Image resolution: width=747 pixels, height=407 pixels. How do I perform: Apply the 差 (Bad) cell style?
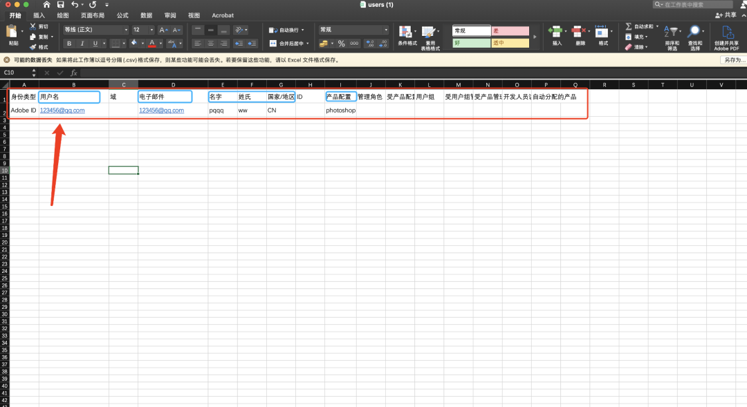510,31
